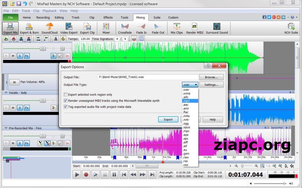Click the grid snap icon after time signature

[x=141, y=39]
